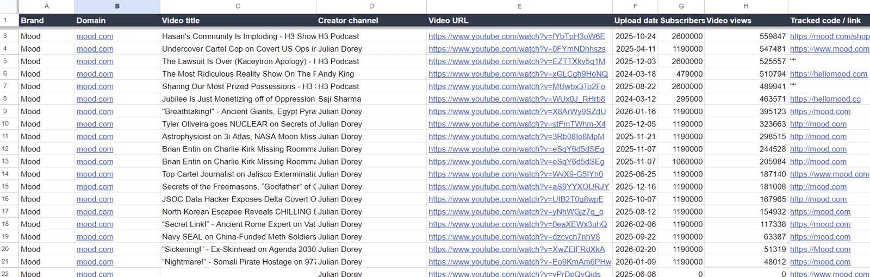Select the JSOC Data Hacker title cell

(x=238, y=199)
